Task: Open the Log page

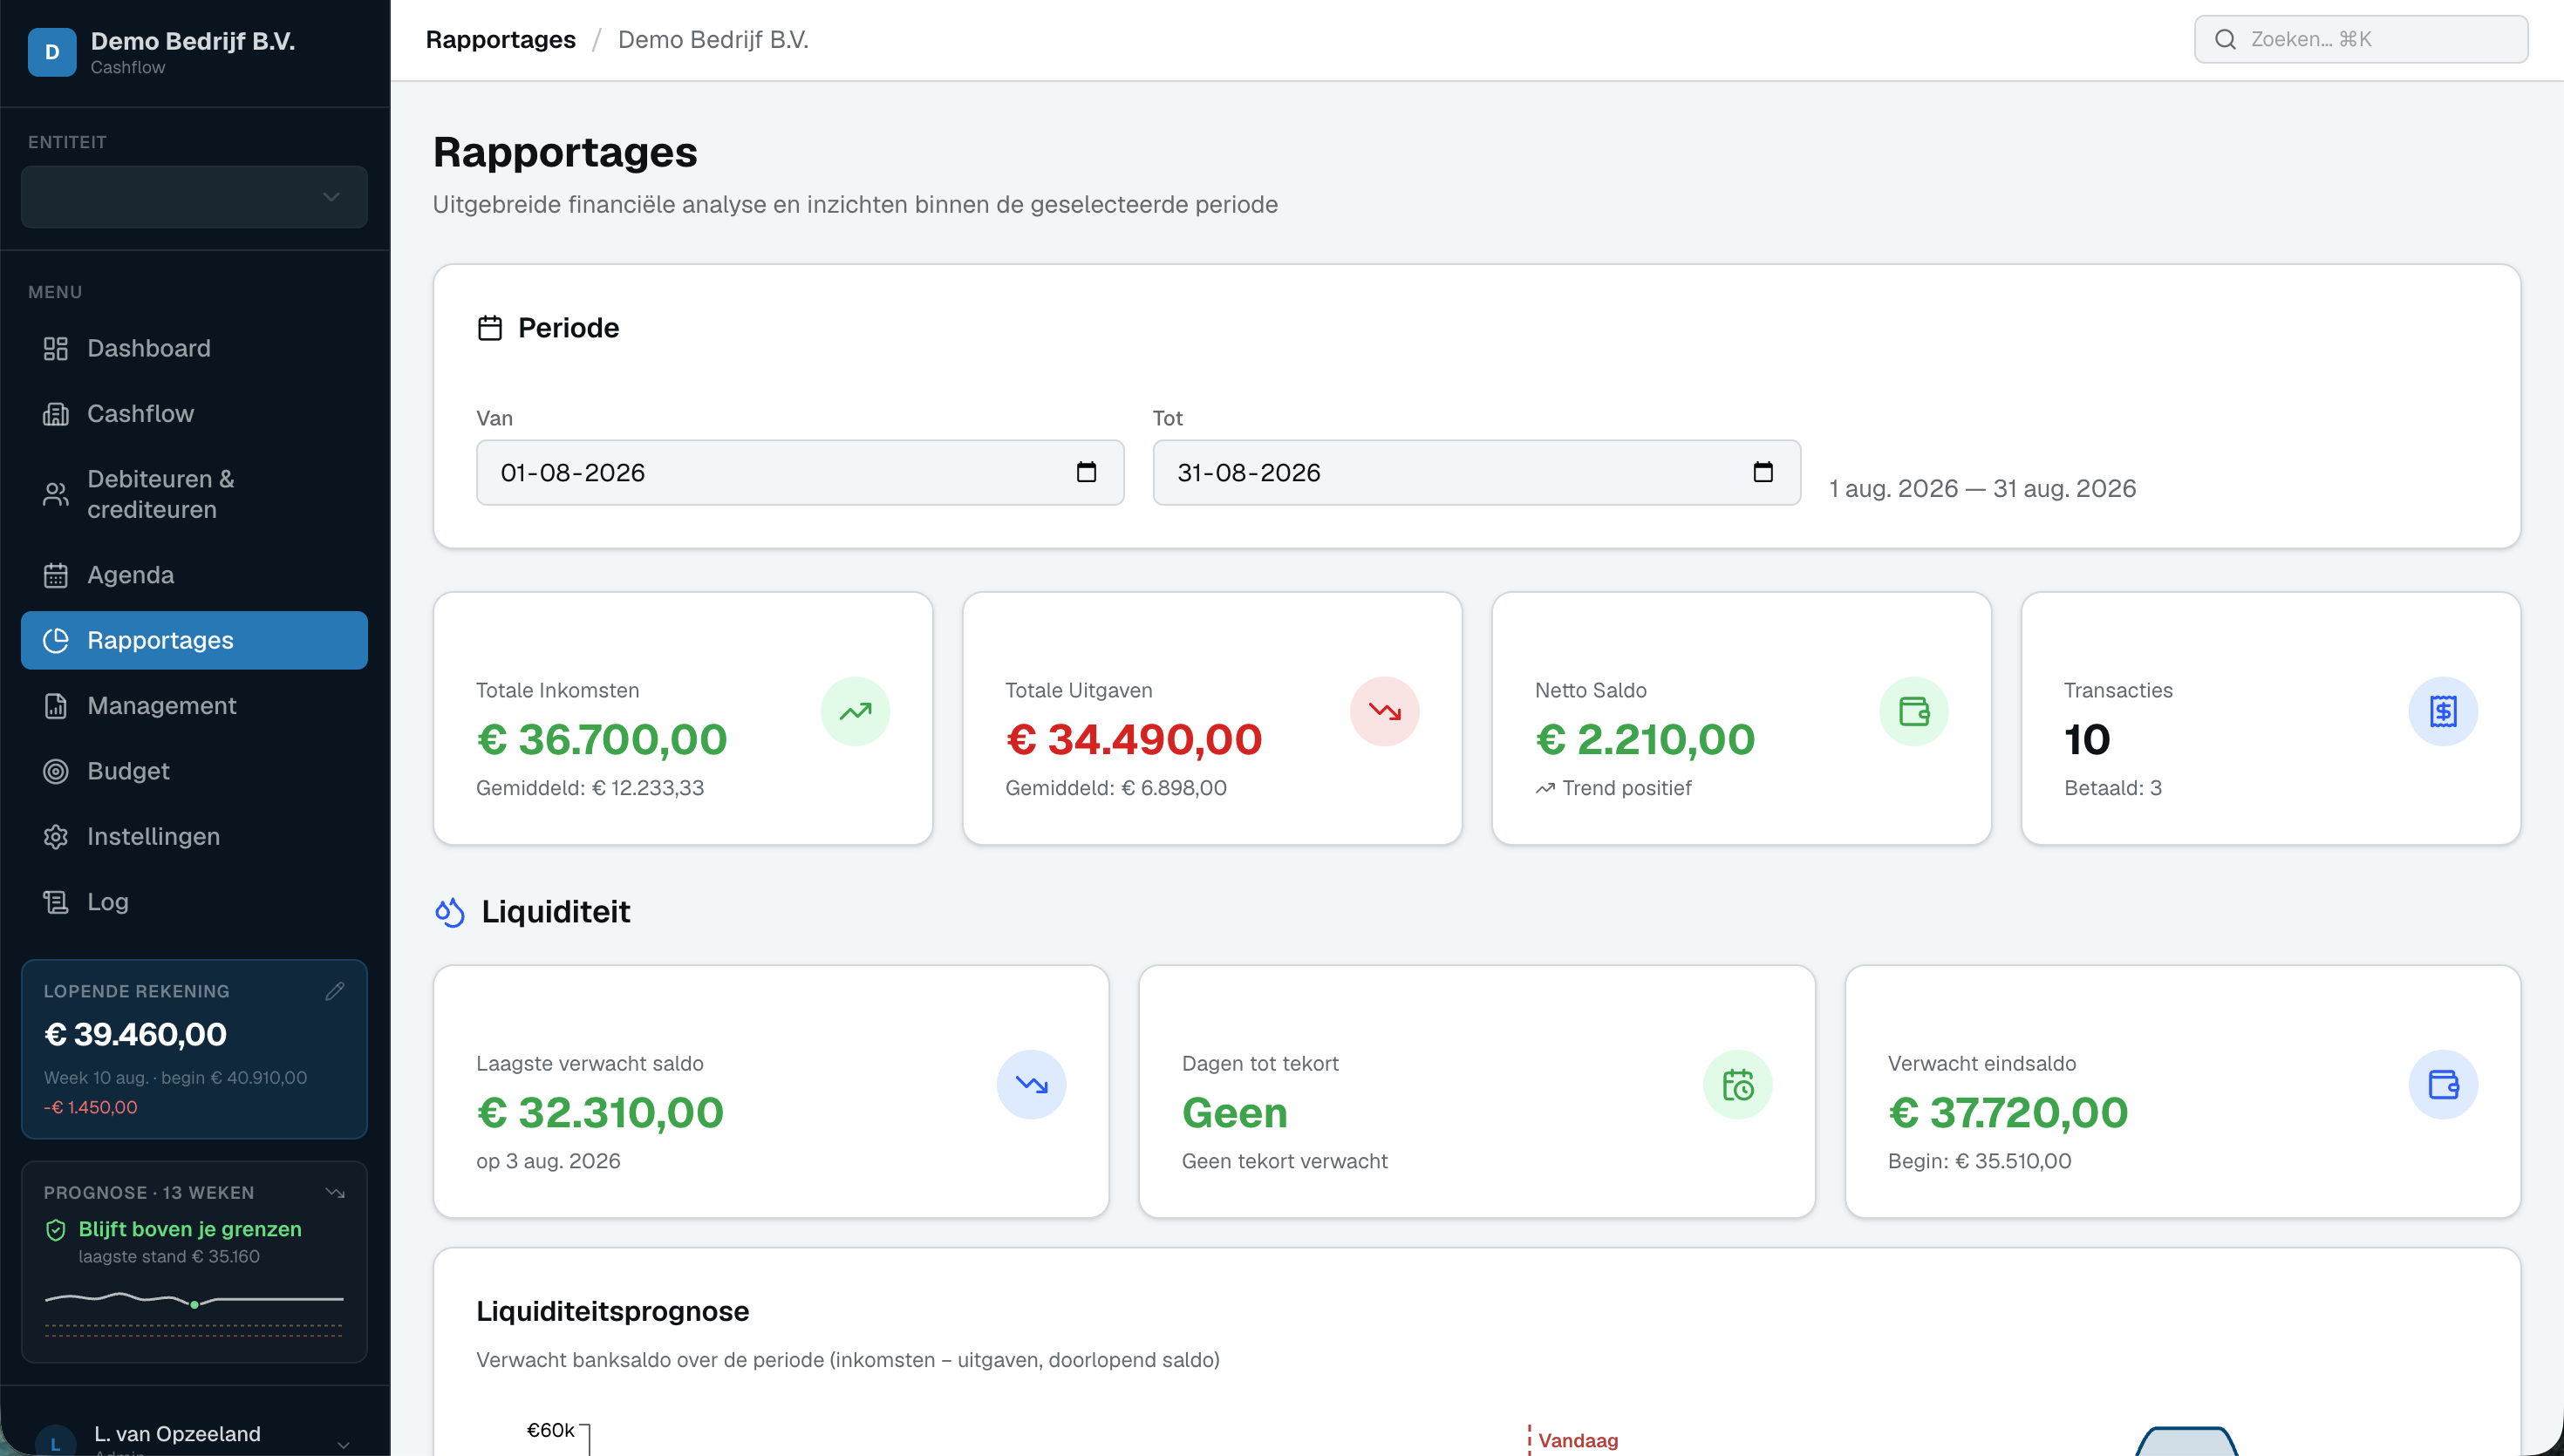Action: pyautogui.click(x=194, y=902)
